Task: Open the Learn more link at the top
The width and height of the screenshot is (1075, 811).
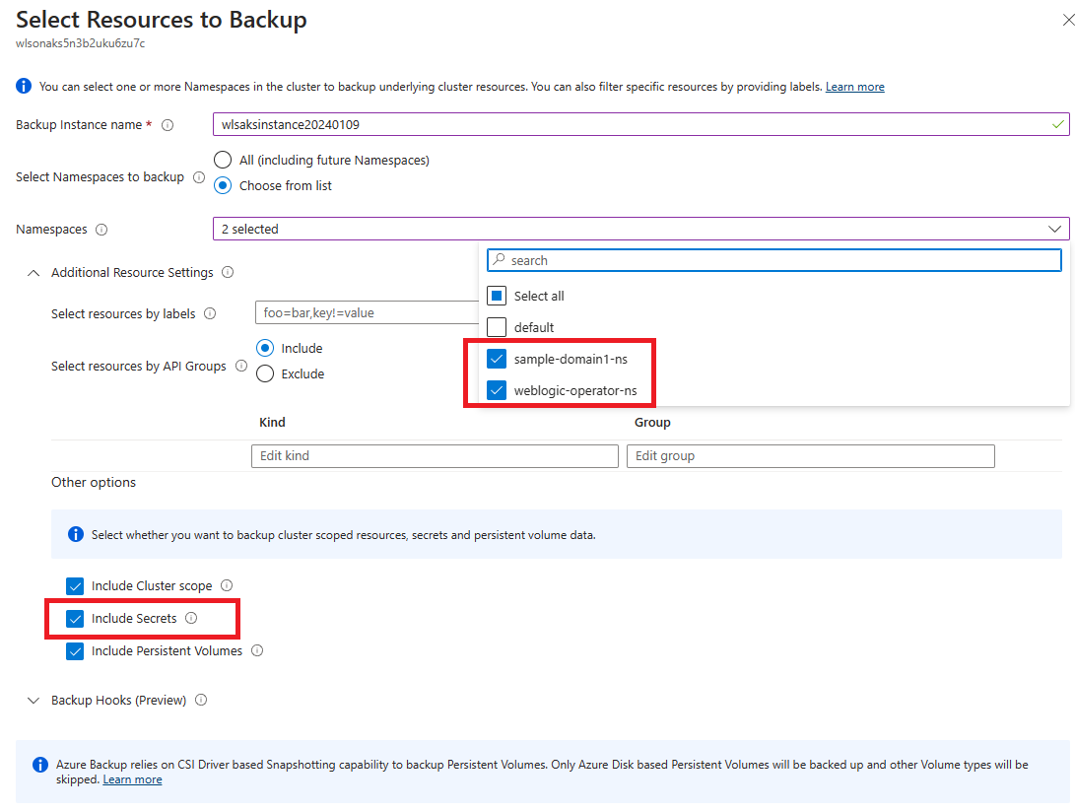Action: pyautogui.click(x=854, y=86)
